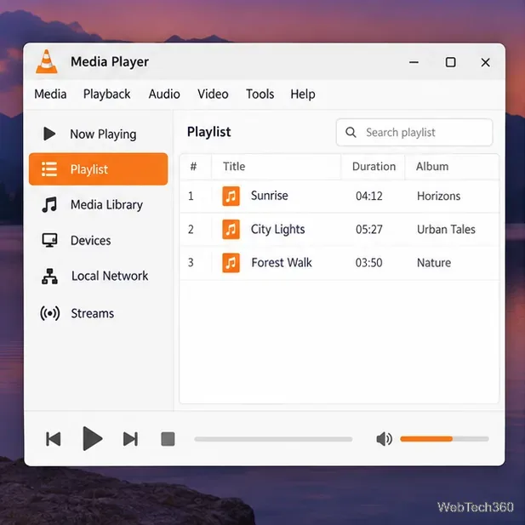Click the Streams broadcast icon
The height and width of the screenshot is (525, 525).
click(x=50, y=313)
